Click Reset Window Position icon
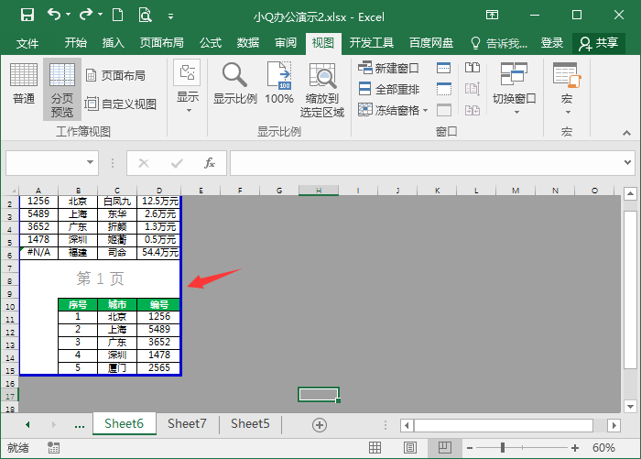641x459 pixels. tap(473, 110)
